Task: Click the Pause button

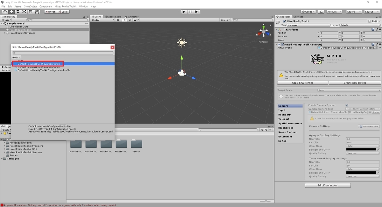Action: [x=190, y=12]
